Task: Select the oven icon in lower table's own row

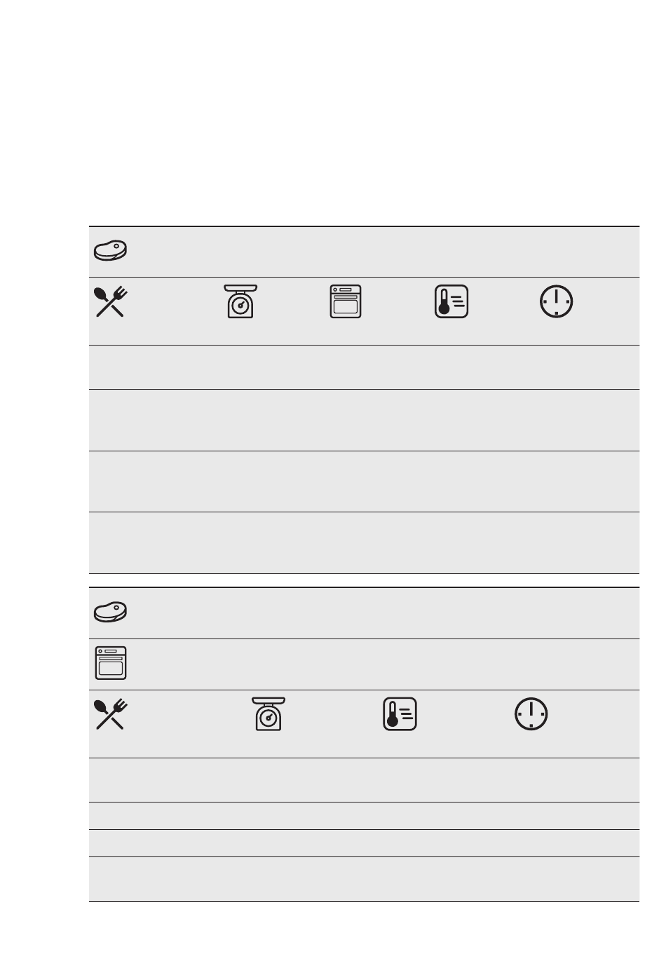Action: [111, 663]
